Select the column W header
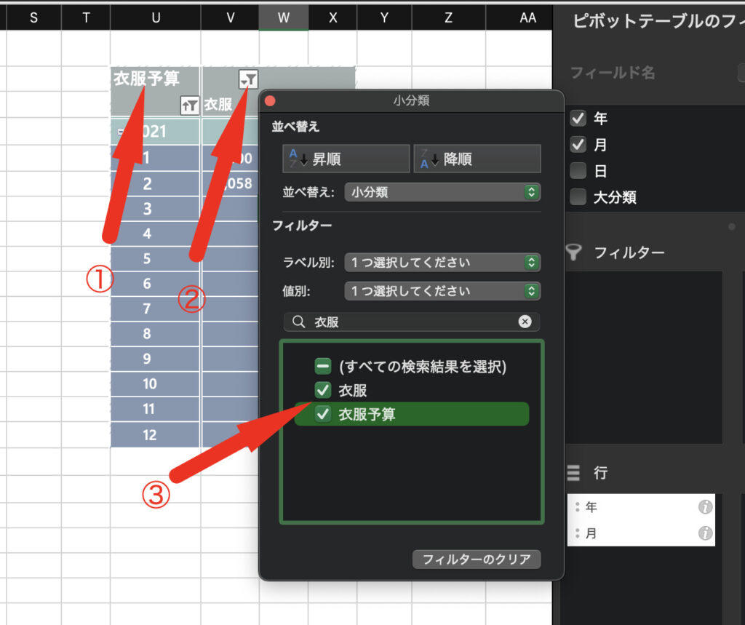The width and height of the screenshot is (745, 625). pos(284,18)
